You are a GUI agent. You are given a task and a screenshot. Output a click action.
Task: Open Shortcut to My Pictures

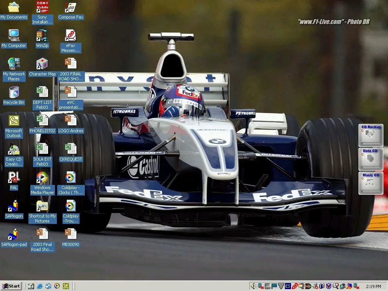pos(42,207)
